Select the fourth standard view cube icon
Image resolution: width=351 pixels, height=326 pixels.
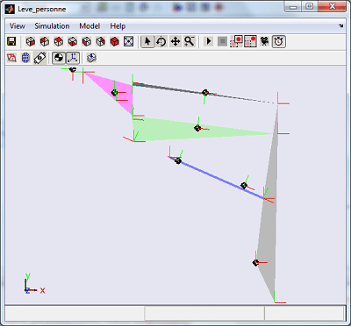[72, 41]
